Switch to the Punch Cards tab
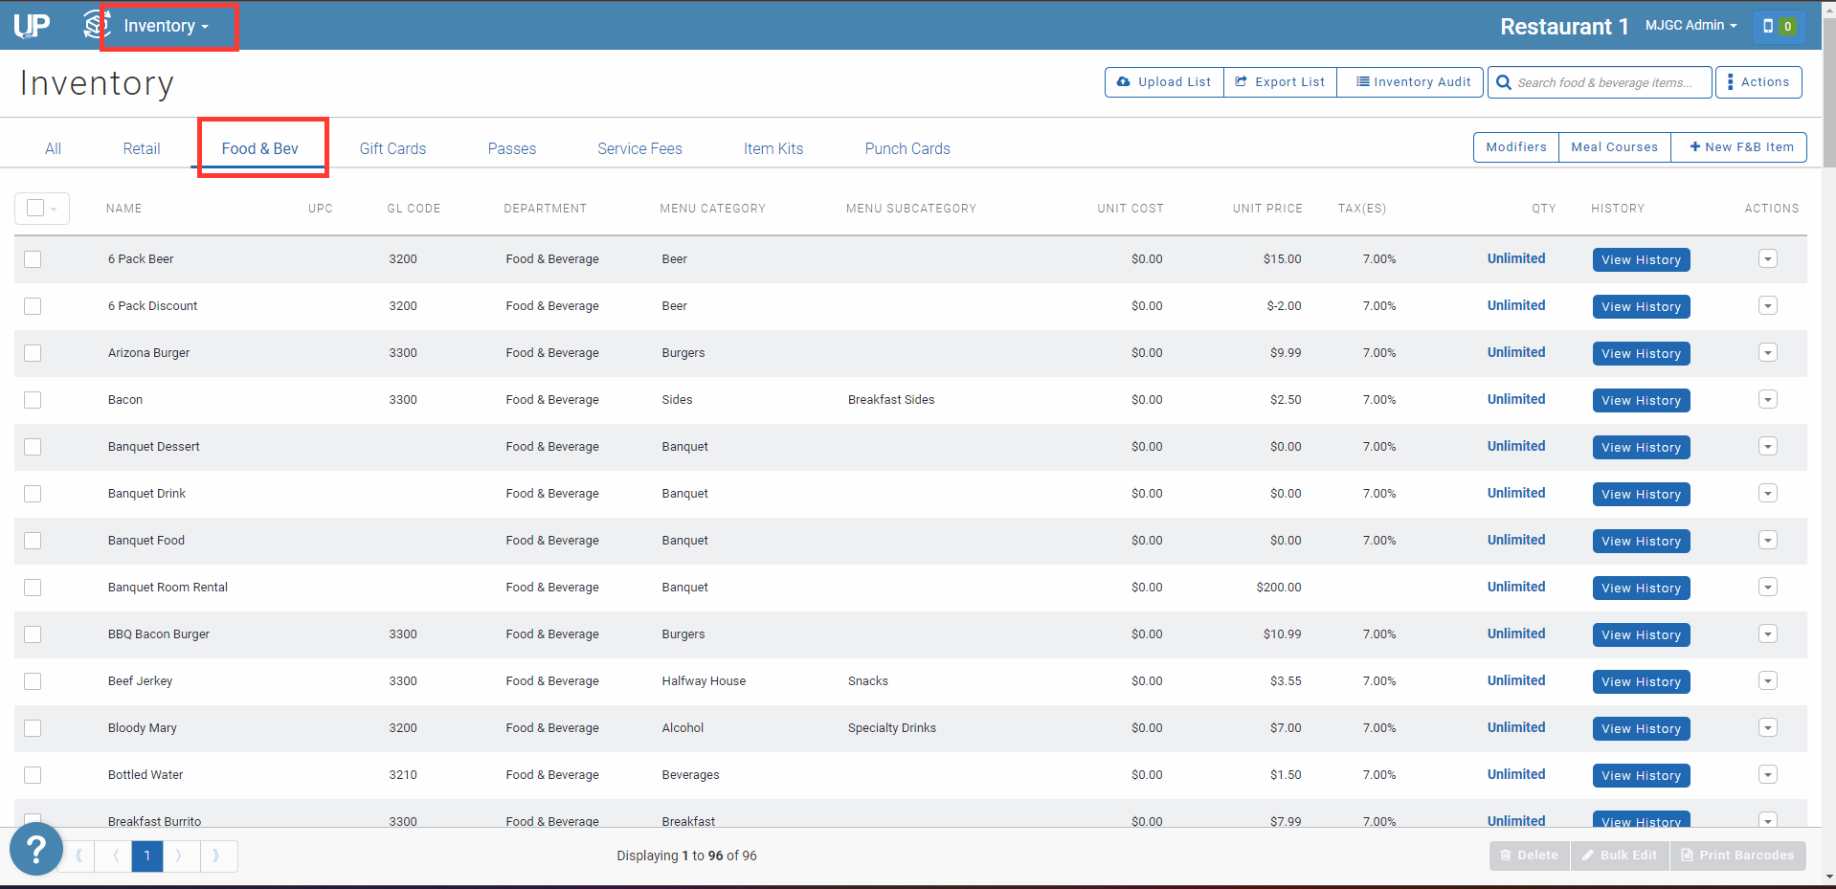1836x889 pixels. pyautogui.click(x=907, y=148)
